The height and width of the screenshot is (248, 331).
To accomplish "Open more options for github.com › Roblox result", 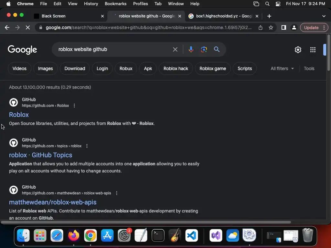I will click(x=74, y=106).
